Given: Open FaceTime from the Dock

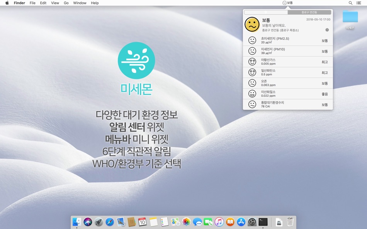Looking at the screenshot, I should 208,222.
